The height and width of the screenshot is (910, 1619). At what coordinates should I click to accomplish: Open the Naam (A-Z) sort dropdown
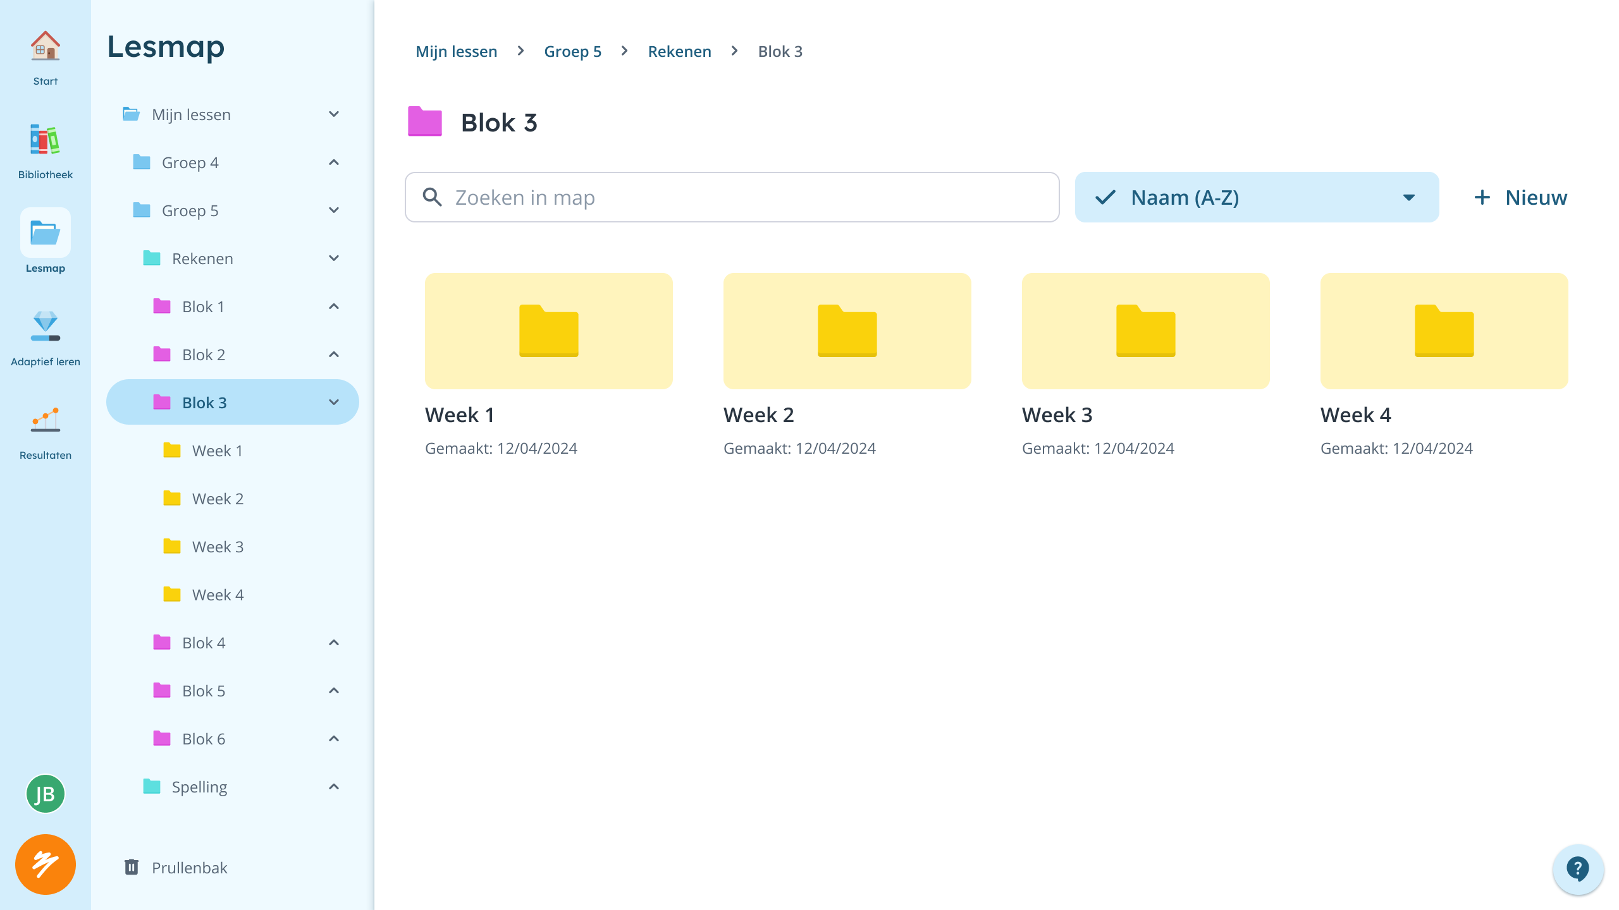click(1256, 197)
